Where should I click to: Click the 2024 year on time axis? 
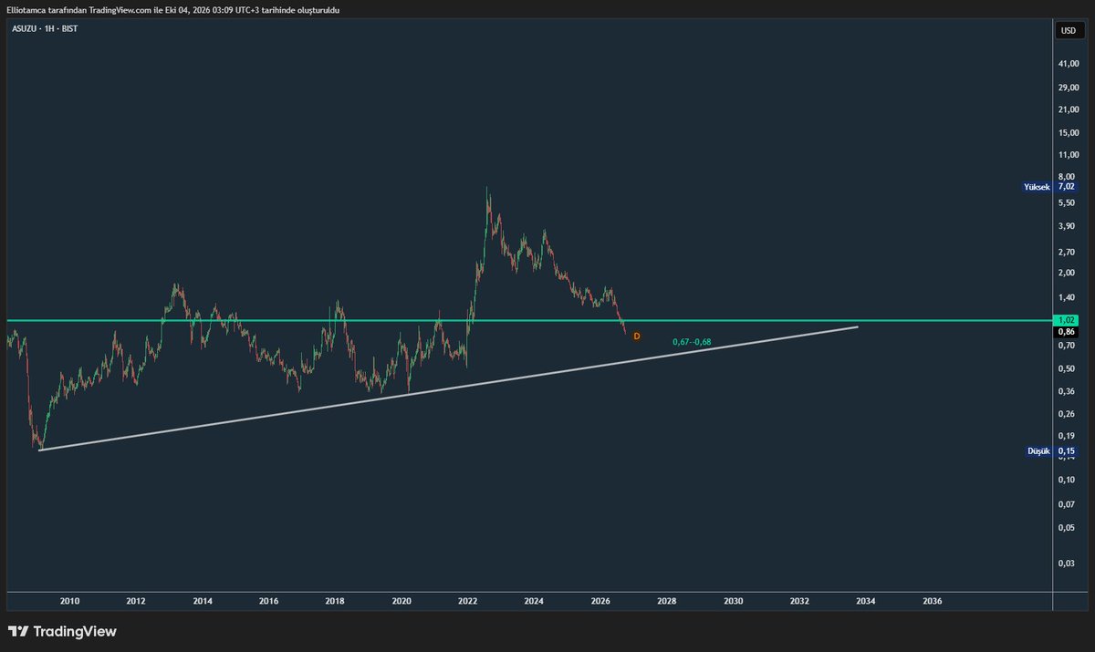pos(534,601)
